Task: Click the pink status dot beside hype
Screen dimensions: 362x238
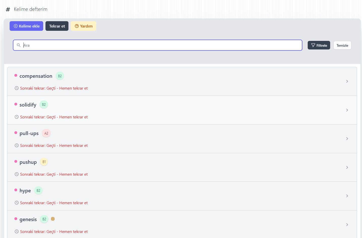Action: (16, 190)
